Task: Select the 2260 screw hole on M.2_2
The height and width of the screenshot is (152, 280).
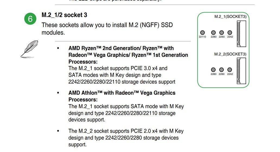Action: [x=221, y=70]
